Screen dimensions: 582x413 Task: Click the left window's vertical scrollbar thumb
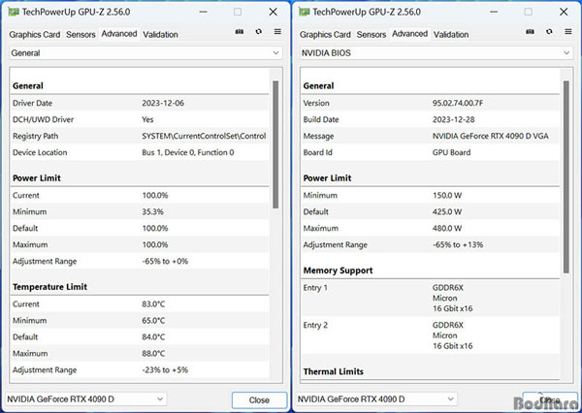point(275,144)
